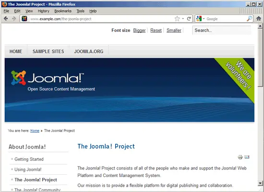The image size is (264, 192).
Task: Open the Help menu
Action: [x=93, y=11]
